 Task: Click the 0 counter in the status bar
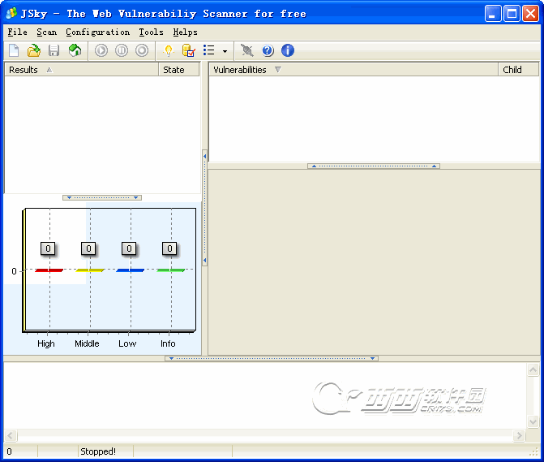click(10, 451)
